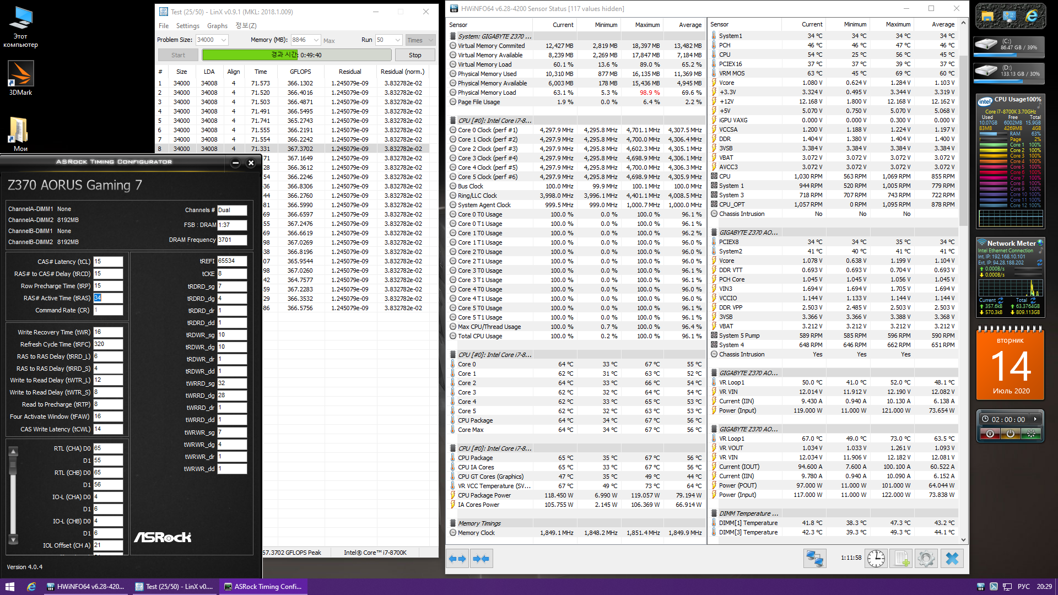Open the Run count dropdown

(x=397, y=40)
